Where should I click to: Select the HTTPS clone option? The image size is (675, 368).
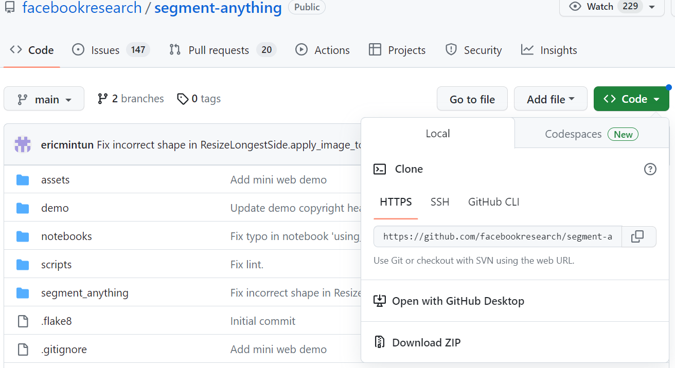pos(396,202)
